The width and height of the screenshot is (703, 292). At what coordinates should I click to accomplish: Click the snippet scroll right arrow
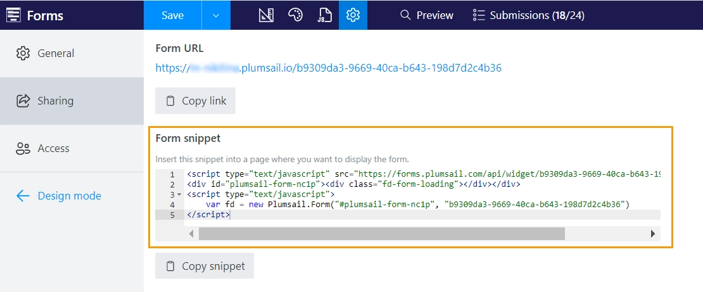pyautogui.click(x=653, y=234)
